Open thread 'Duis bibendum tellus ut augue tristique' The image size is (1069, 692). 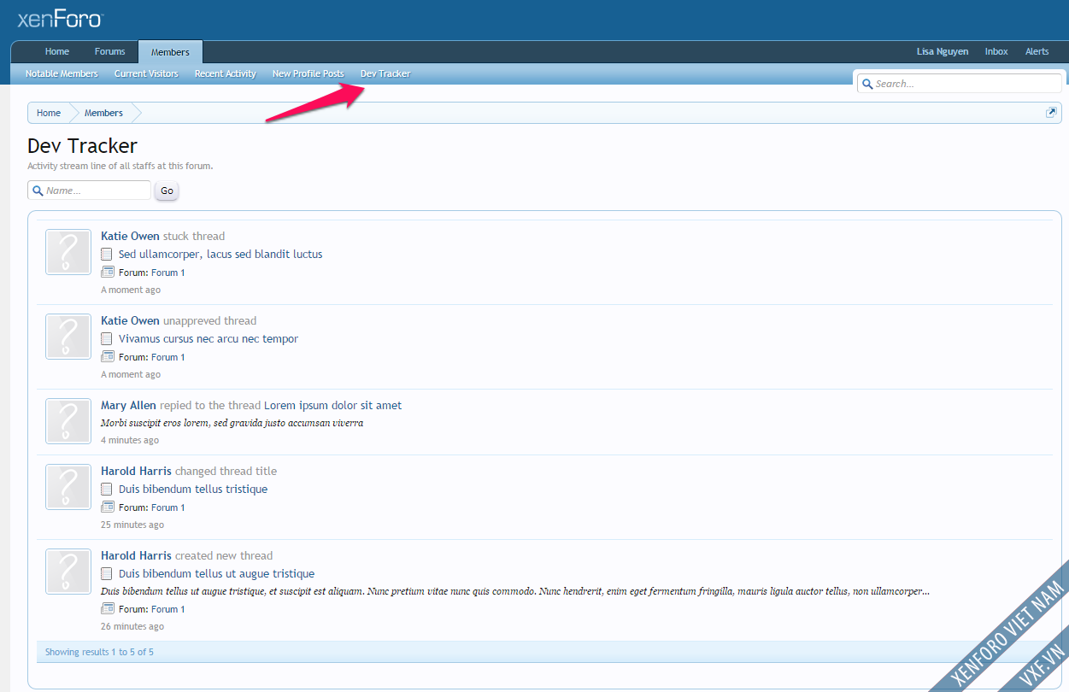[x=216, y=573]
